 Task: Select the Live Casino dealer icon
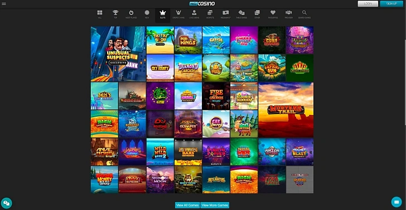194,15
